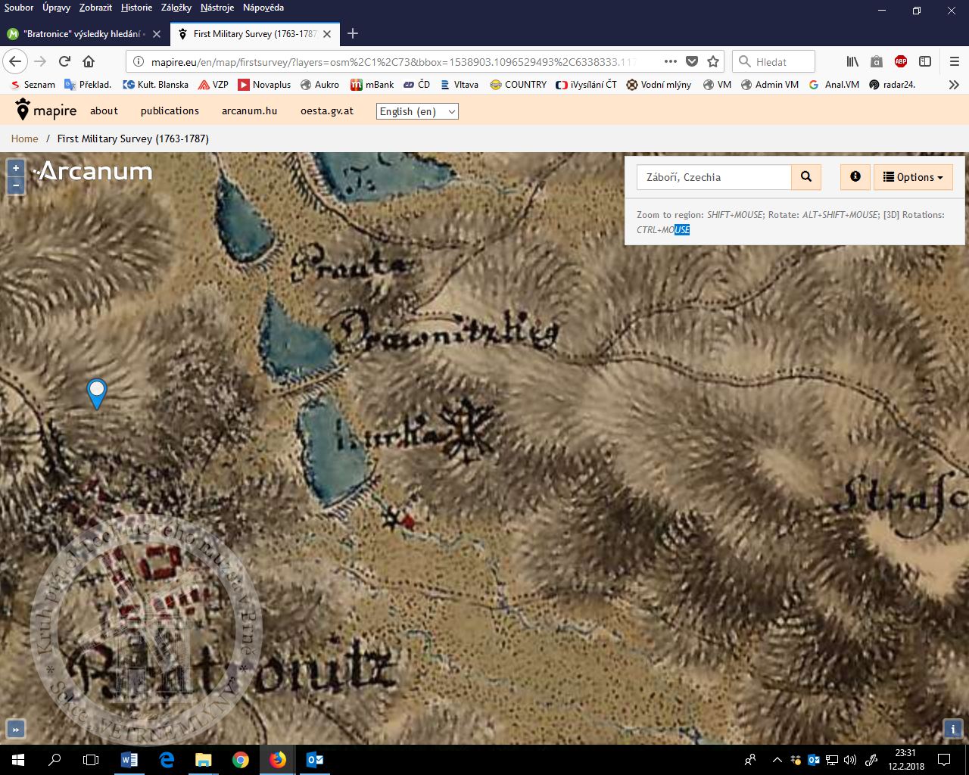
Task: Open Novaplus bookmark
Action: tap(264, 85)
